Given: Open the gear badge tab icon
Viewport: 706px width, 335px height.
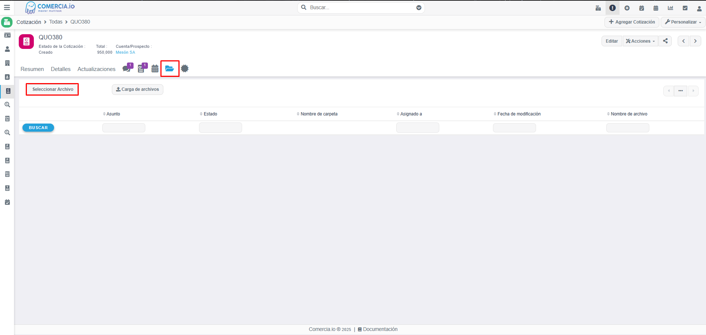Looking at the screenshot, I should 185,69.
